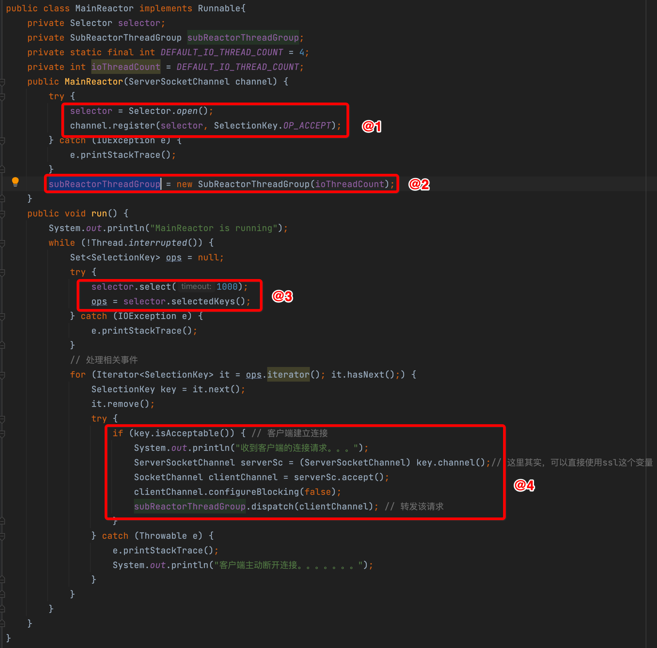Collapse the MainReactor constructor fold marker
The height and width of the screenshot is (648, 657).
tap(2, 82)
